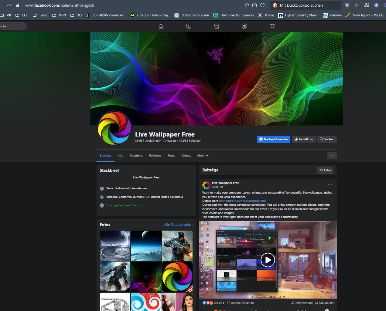This screenshot has width=386, height=311.
Task: Open the Beiträge Filter button
Action: 325,170
